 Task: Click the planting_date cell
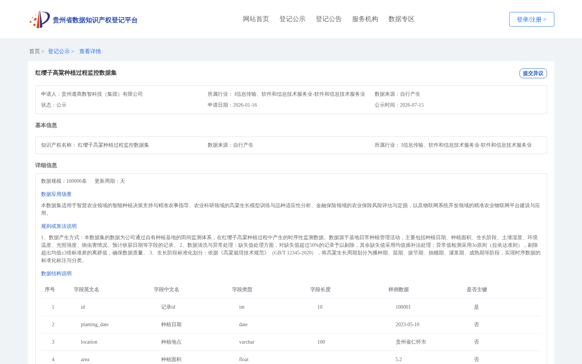point(95,324)
